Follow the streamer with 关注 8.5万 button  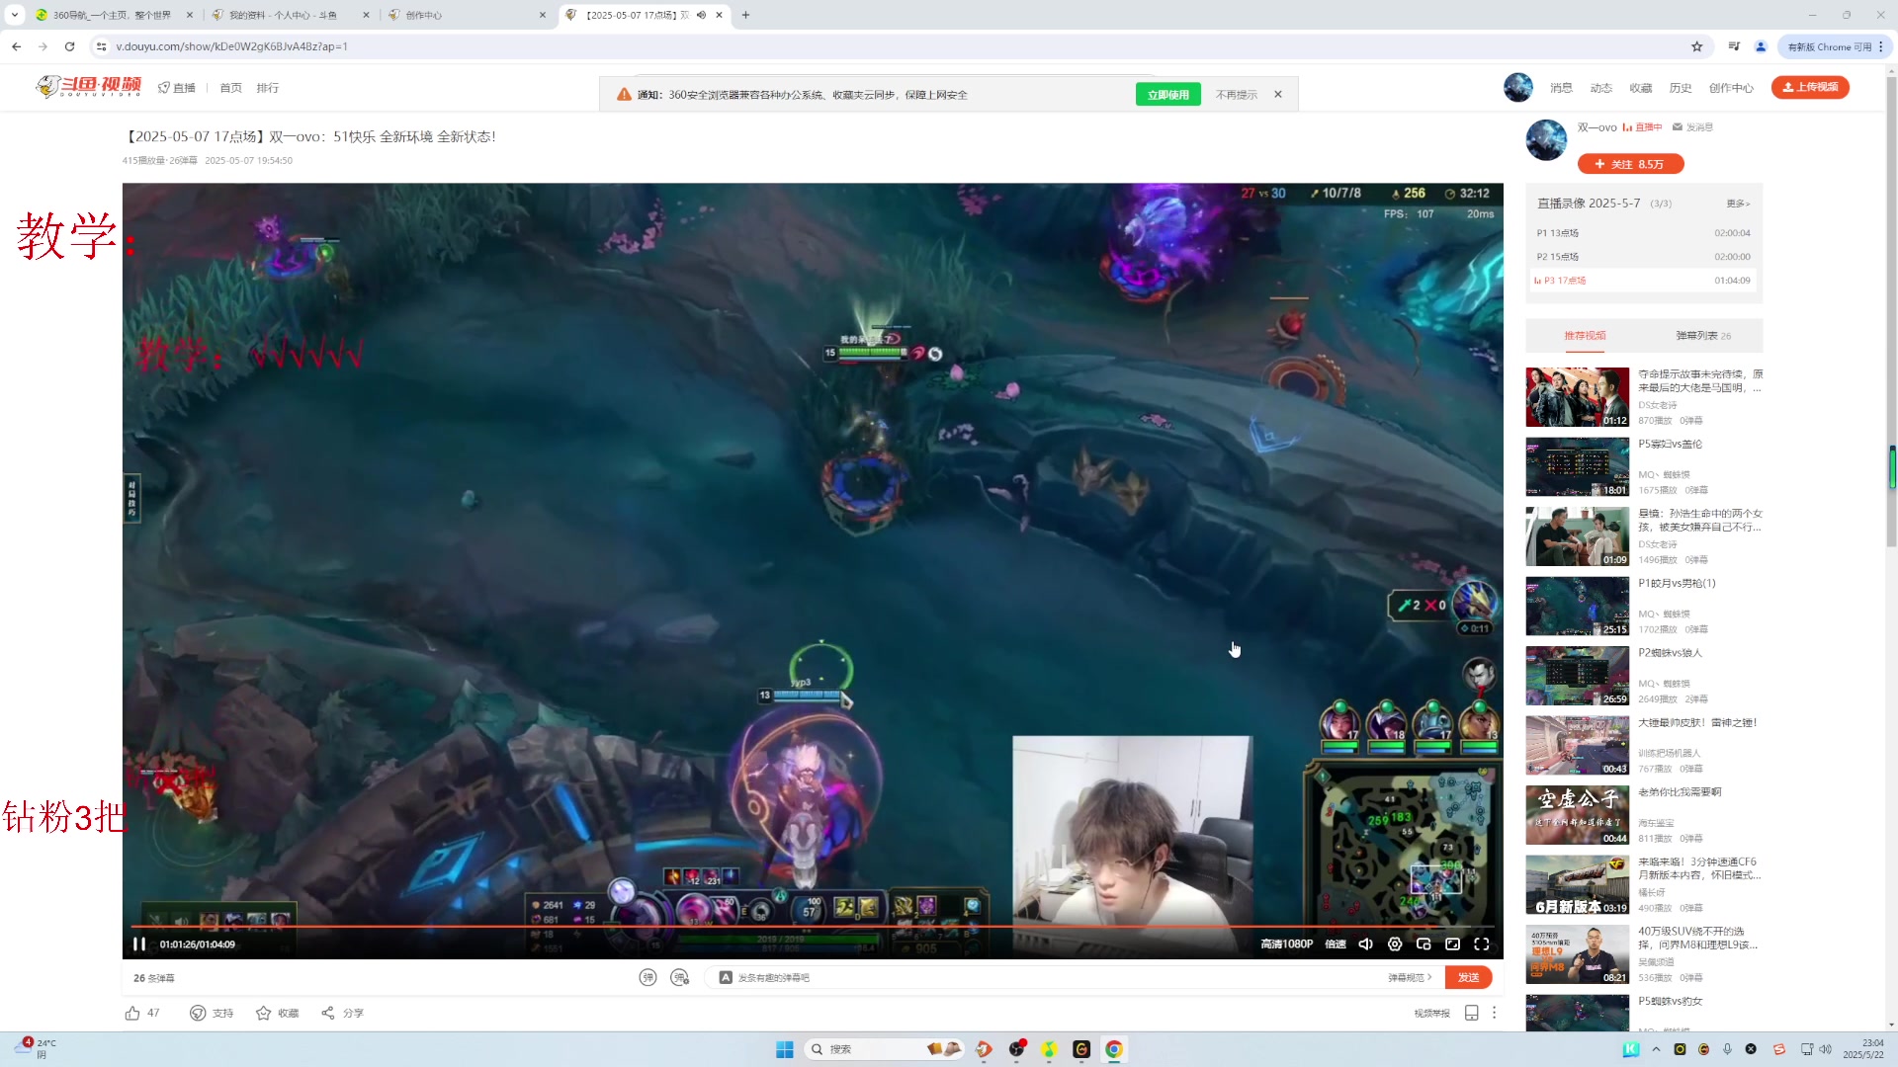click(1630, 164)
